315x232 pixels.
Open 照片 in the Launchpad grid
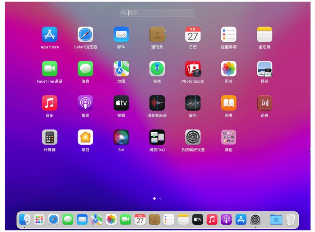[229, 69]
